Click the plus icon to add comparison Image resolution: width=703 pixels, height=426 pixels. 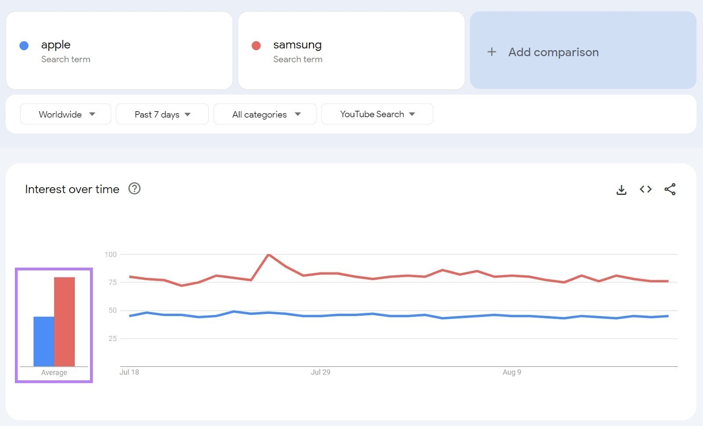[492, 52]
